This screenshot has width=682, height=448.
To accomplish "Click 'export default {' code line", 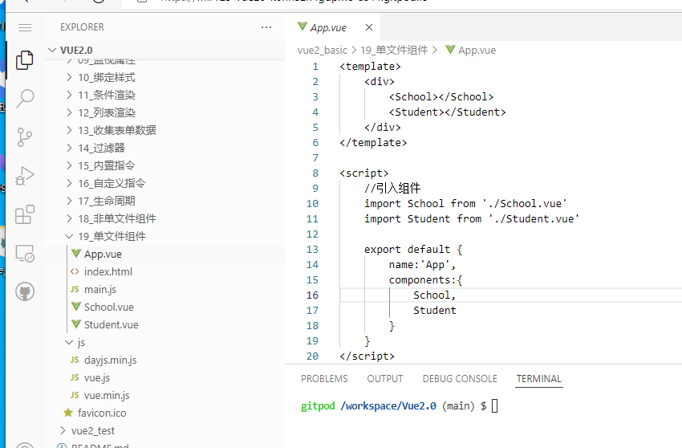I will (x=413, y=249).
